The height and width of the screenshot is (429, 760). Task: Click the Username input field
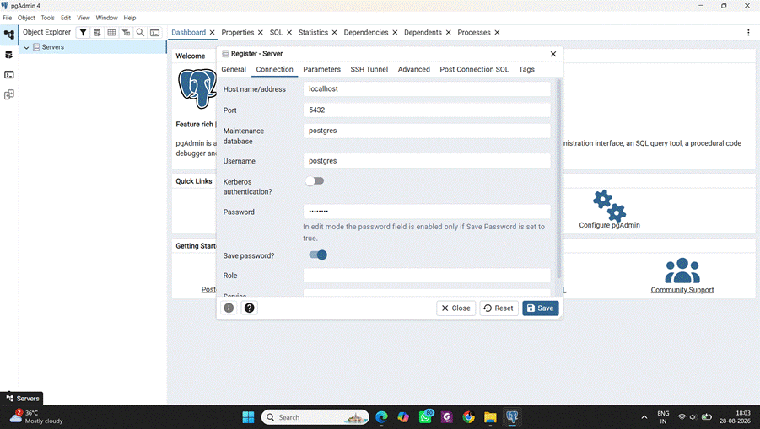427,161
